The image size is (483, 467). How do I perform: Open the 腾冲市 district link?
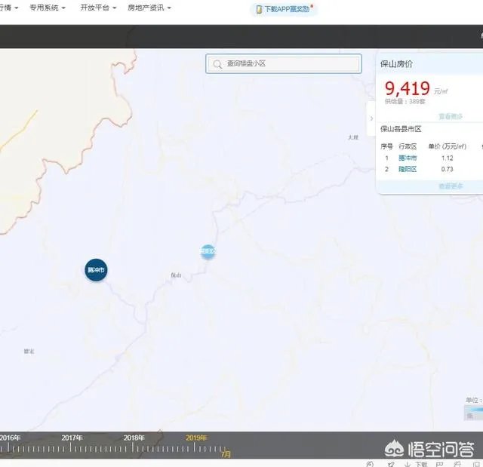click(x=407, y=158)
